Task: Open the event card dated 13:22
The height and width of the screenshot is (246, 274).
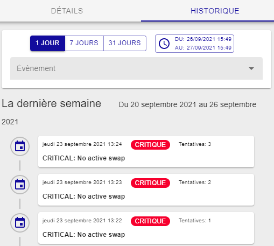Action: pyautogui.click(x=146, y=228)
